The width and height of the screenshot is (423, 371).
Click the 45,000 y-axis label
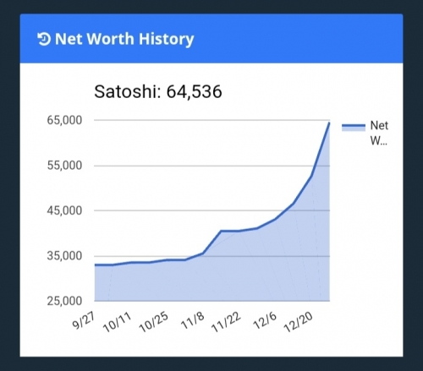[64, 210]
